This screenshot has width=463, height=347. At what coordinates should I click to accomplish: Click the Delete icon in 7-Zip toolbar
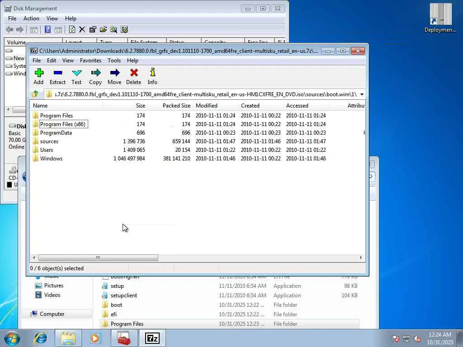[134, 76]
